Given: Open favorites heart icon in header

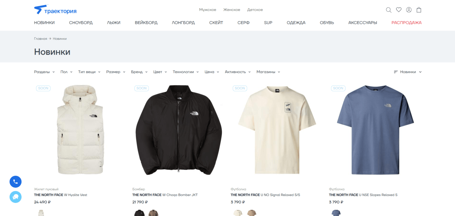Looking at the screenshot, I should 399,10.
